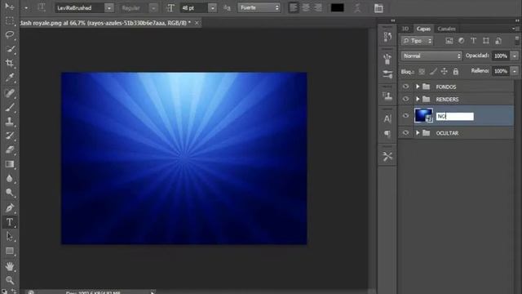
Task: Select the Zoom tool
Action: (x=10, y=280)
